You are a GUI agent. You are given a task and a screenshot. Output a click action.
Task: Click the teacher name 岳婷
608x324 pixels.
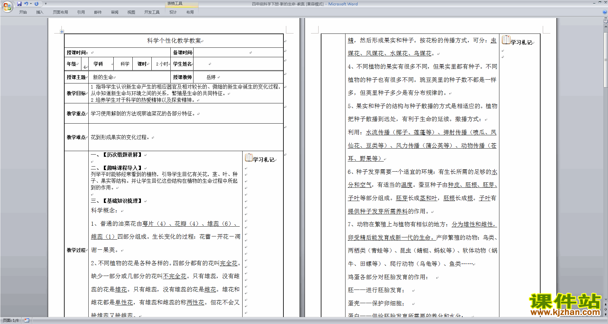[x=211, y=77]
